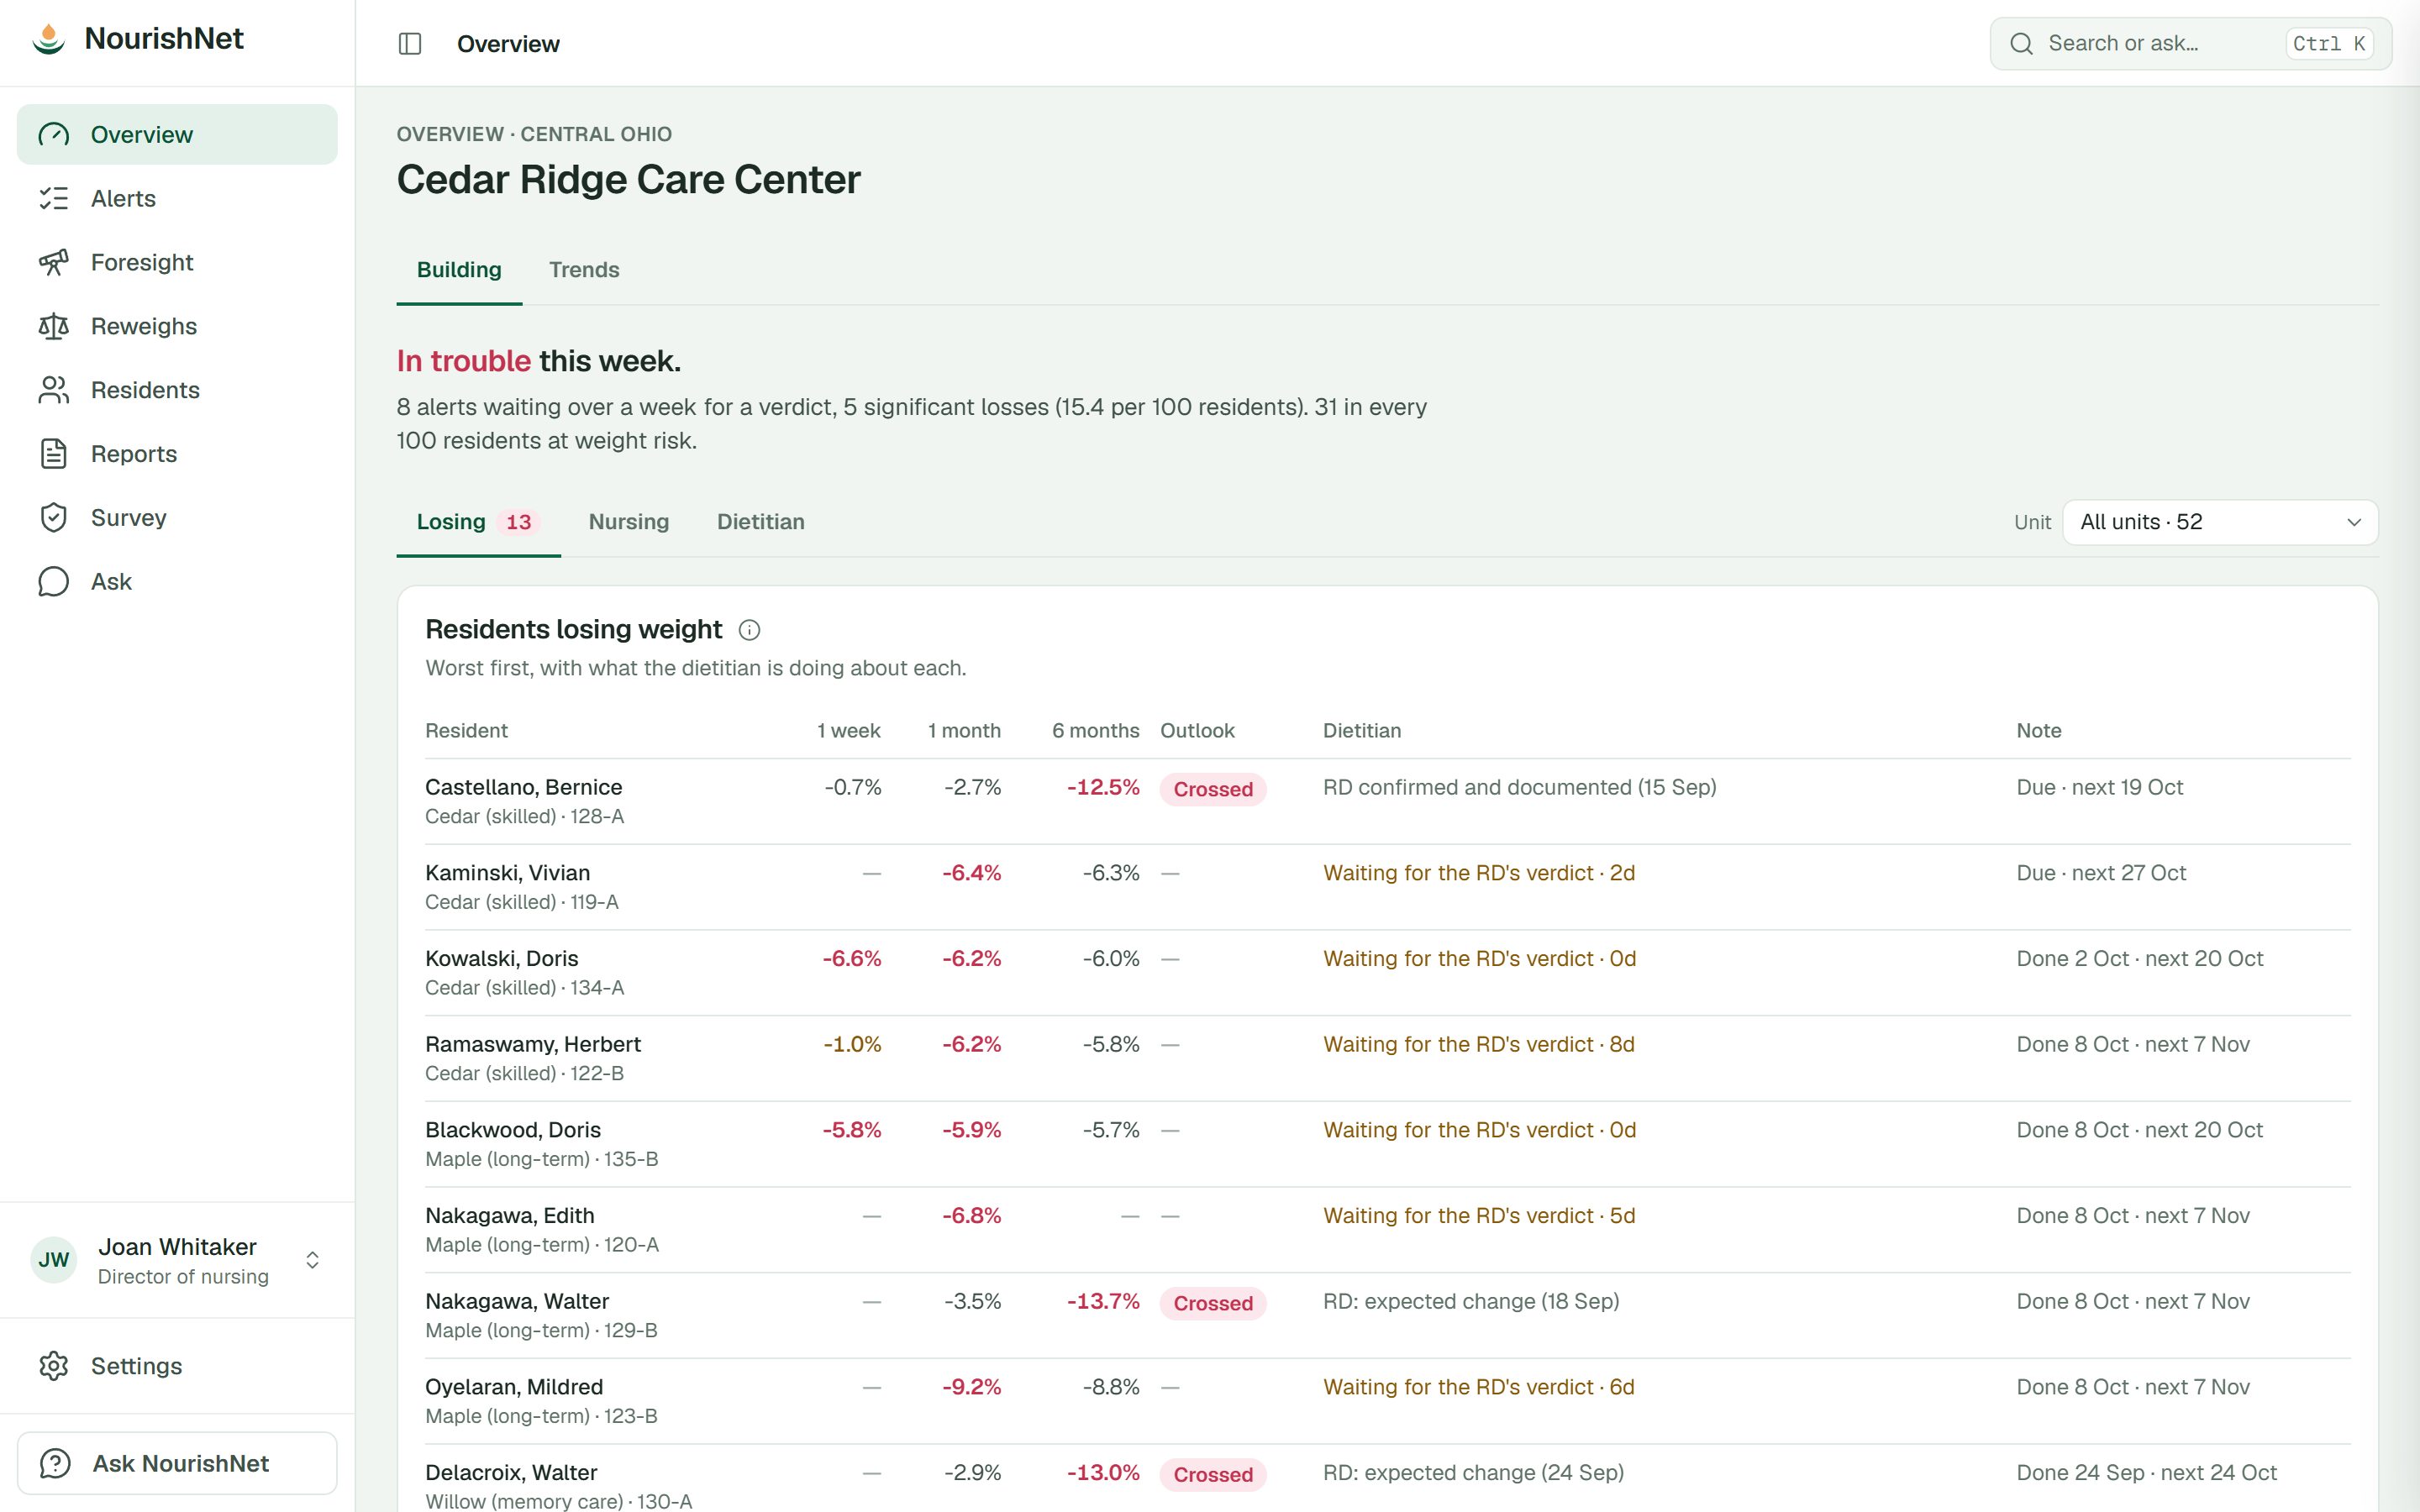Open resident Kowalski, Doris
The width and height of the screenshot is (2420, 1512).
[x=501, y=959]
